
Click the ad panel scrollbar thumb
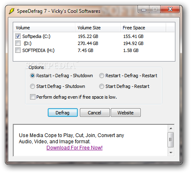click(x=171, y=140)
